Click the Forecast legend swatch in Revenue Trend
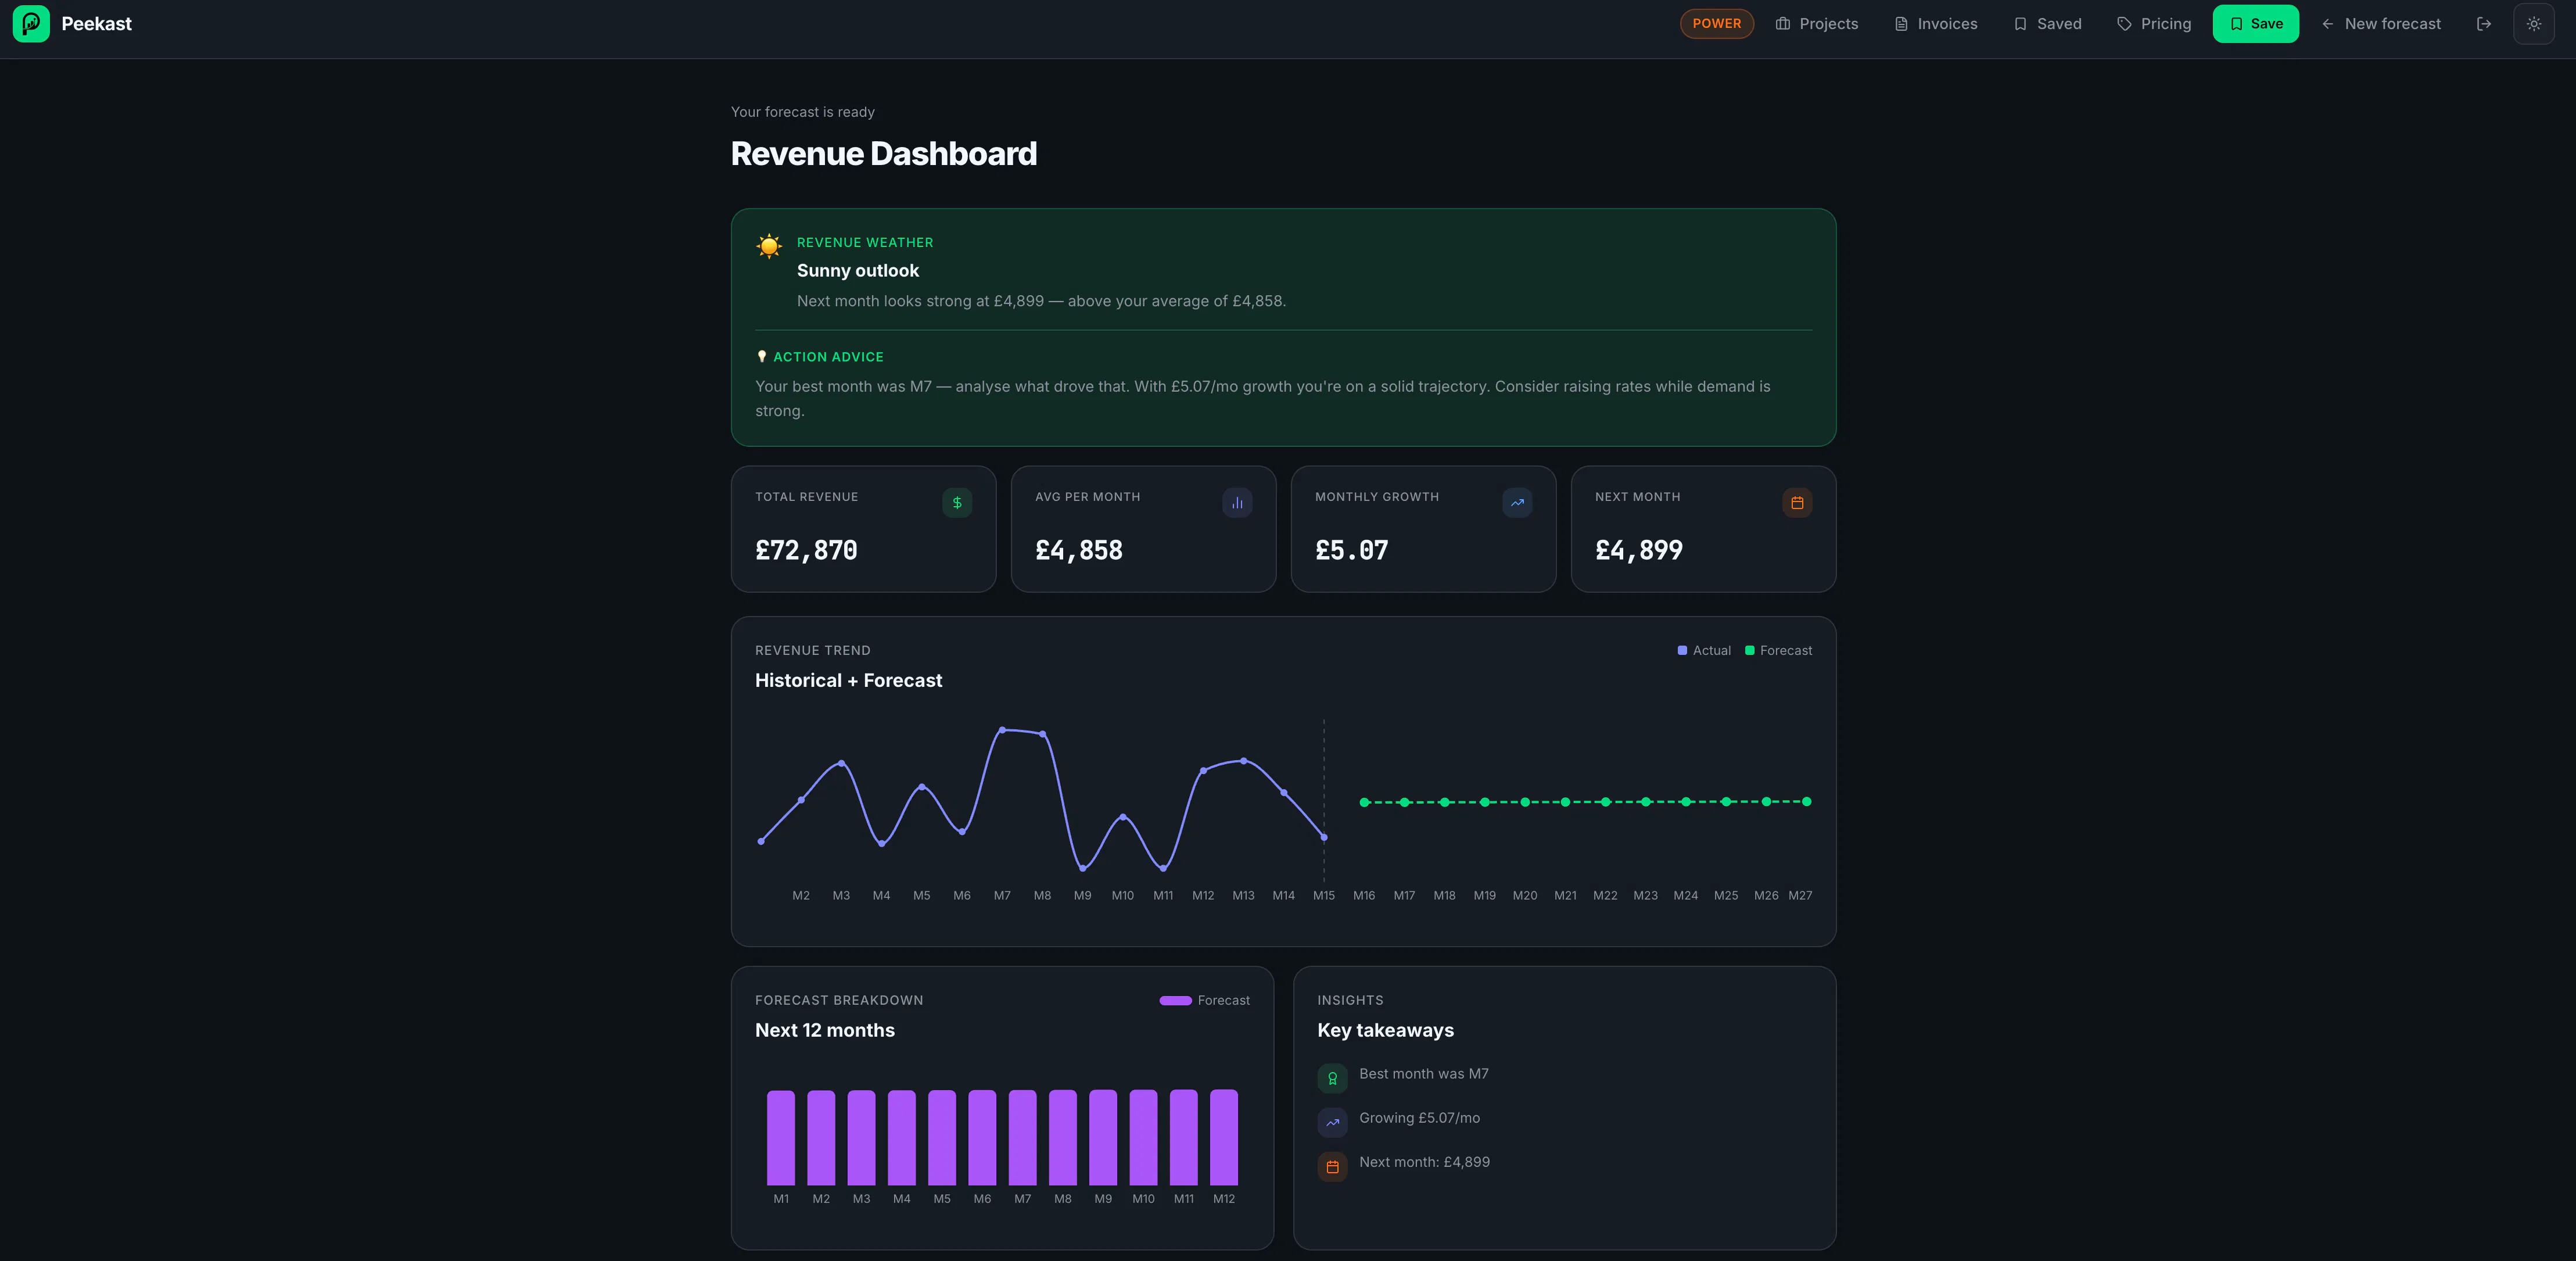The image size is (2576, 1261). pos(1749,651)
